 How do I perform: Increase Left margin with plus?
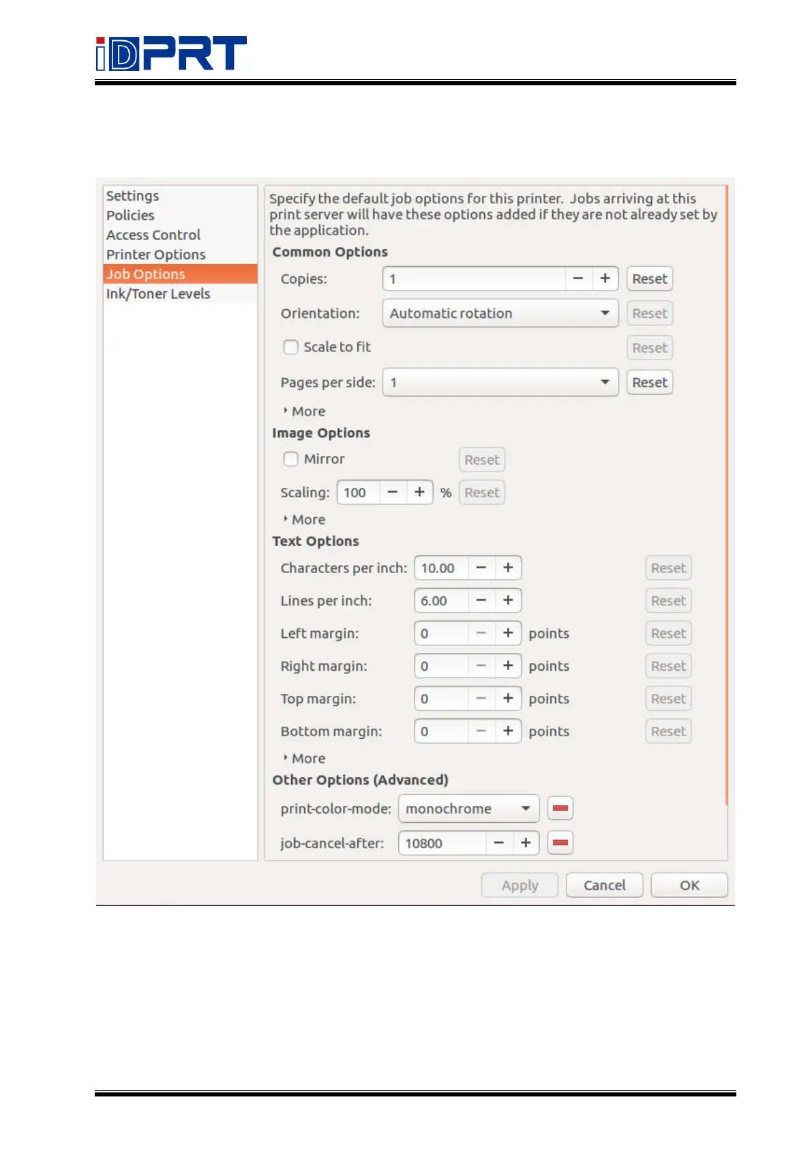pyautogui.click(x=508, y=633)
